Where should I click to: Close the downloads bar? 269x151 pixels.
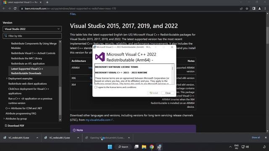[x=266, y=138]
